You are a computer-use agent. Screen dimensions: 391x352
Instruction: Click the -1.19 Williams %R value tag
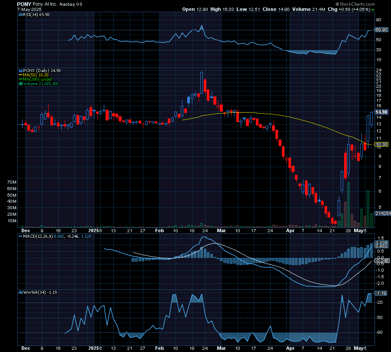(x=381, y=293)
